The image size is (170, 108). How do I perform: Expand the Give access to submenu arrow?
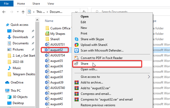click(x=149, y=77)
